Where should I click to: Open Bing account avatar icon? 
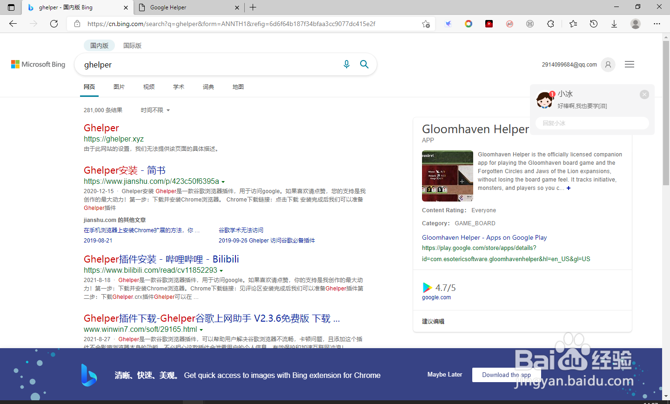click(608, 65)
